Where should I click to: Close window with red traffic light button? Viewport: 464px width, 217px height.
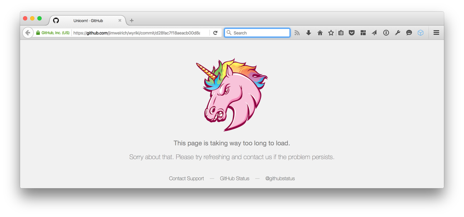pyautogui.click(x=26, y=18)
